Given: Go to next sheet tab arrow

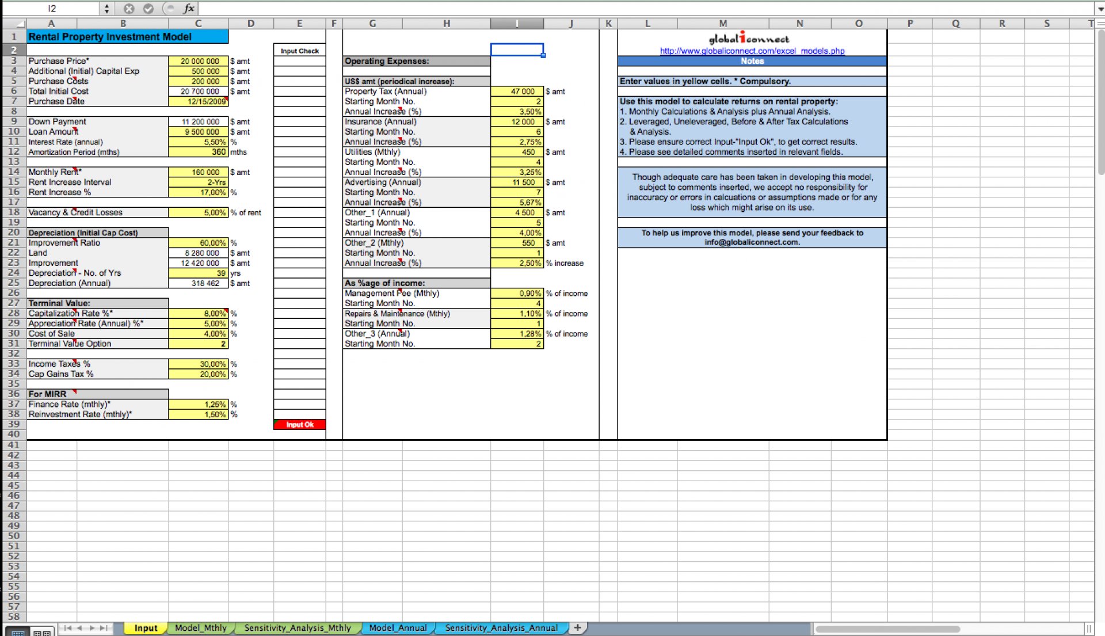Looking at the screenshot, I should [92, 628].
